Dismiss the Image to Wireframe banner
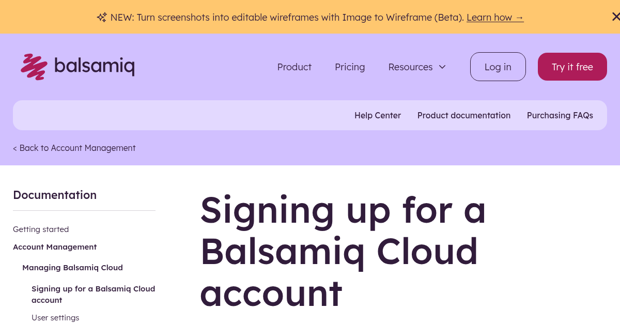This screenshot has width=620, height=324. pyautogui.click(x=616, y=16)
